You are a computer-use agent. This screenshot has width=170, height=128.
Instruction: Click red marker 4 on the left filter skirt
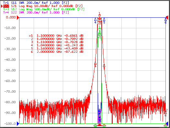tap(95, 65)
